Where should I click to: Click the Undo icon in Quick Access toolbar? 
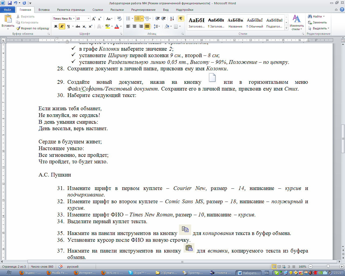pyautogui.click(x=15, y=3)
